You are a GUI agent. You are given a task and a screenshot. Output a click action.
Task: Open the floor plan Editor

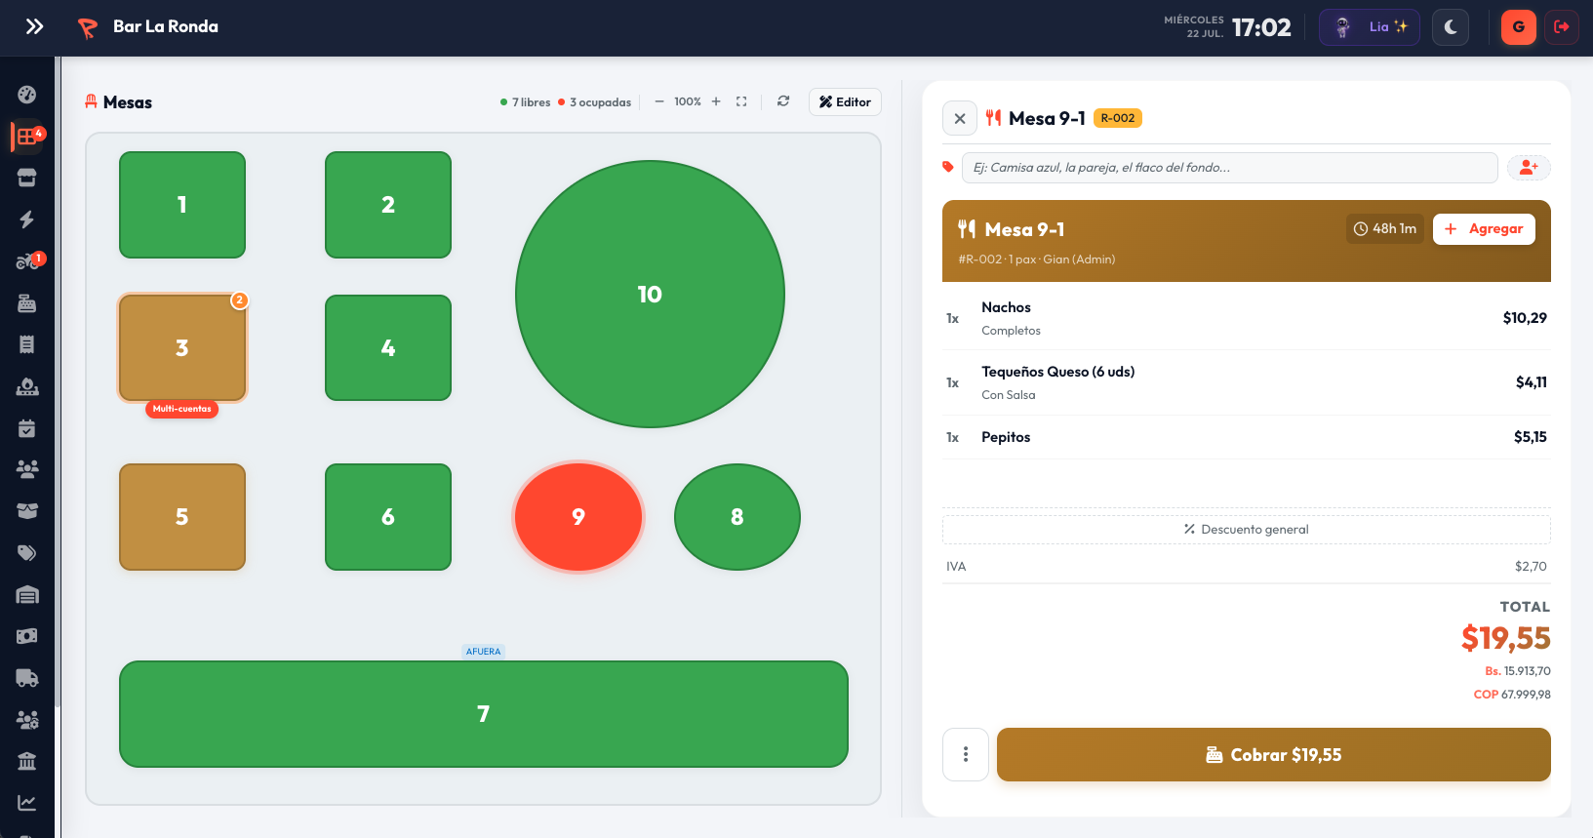[845, 102]
